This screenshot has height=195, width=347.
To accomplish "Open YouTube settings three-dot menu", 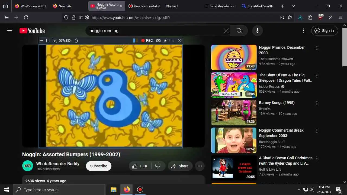I will (x=304, y=31).
